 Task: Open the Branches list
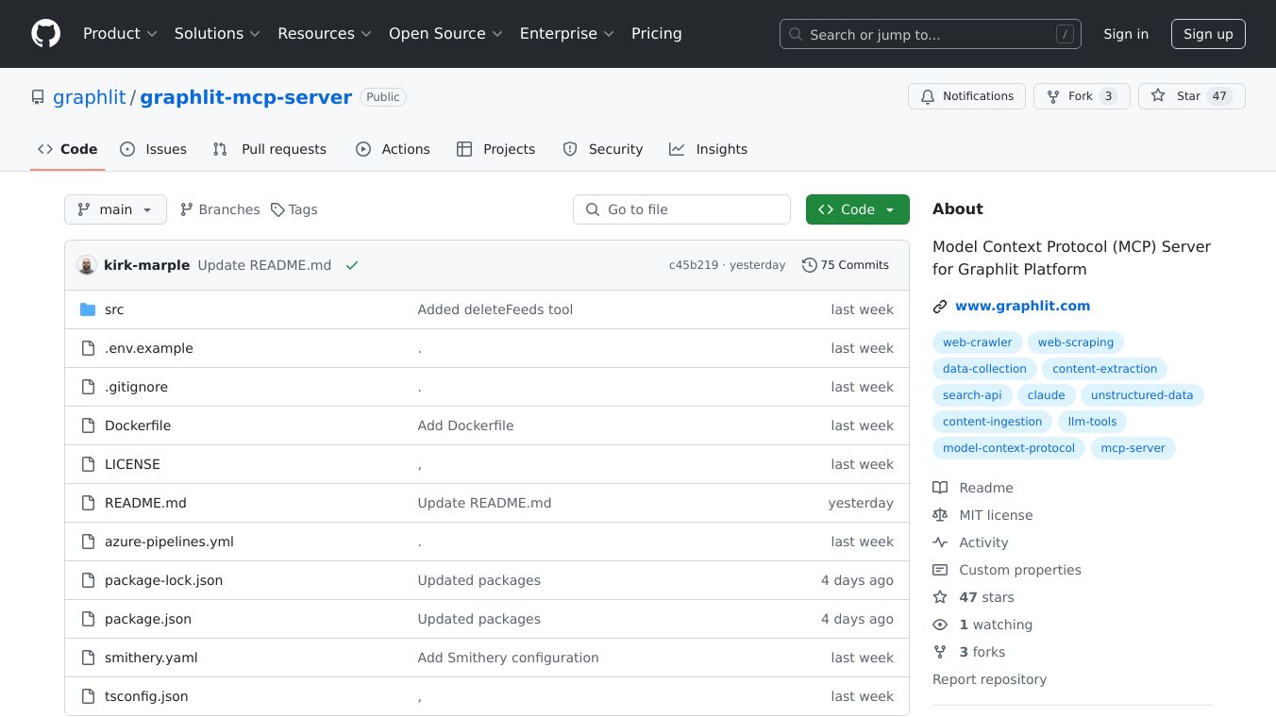pyautogui.click(x=220, y=209)
